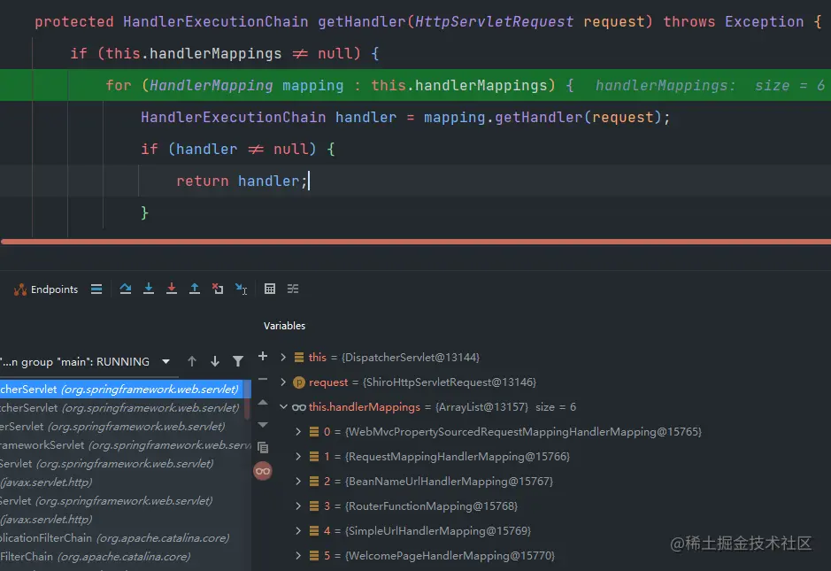Remove watch with the minus icon
Screen dimensions: 831x571
[262, 380]
